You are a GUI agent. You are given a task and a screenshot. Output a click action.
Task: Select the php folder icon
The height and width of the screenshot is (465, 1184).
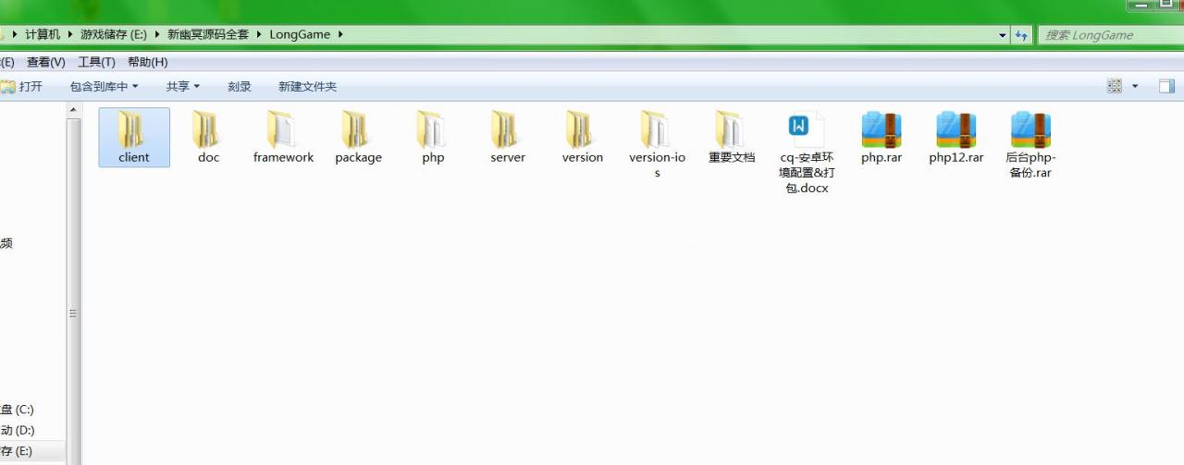(433, 129)
